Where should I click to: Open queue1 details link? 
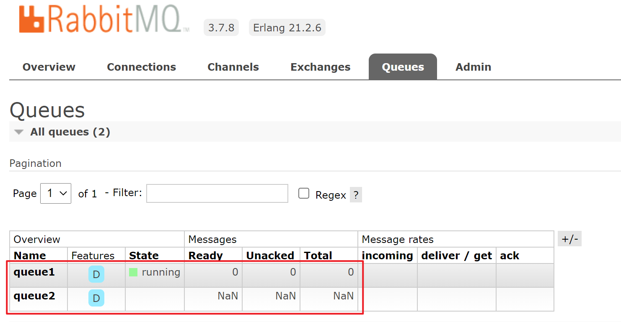point(34,272)
